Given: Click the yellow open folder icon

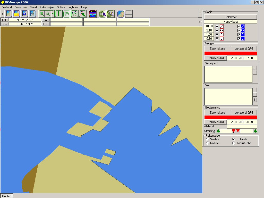Looking at the screenshot, I should (16, 14).
